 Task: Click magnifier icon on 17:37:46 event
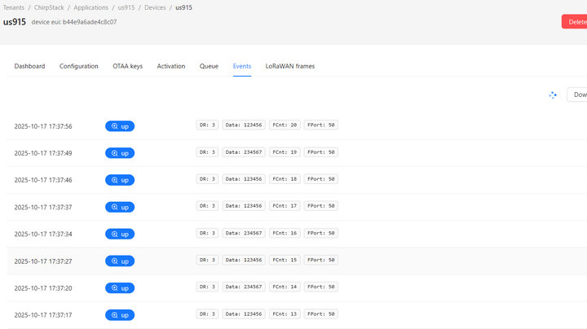tap(115, 180)
